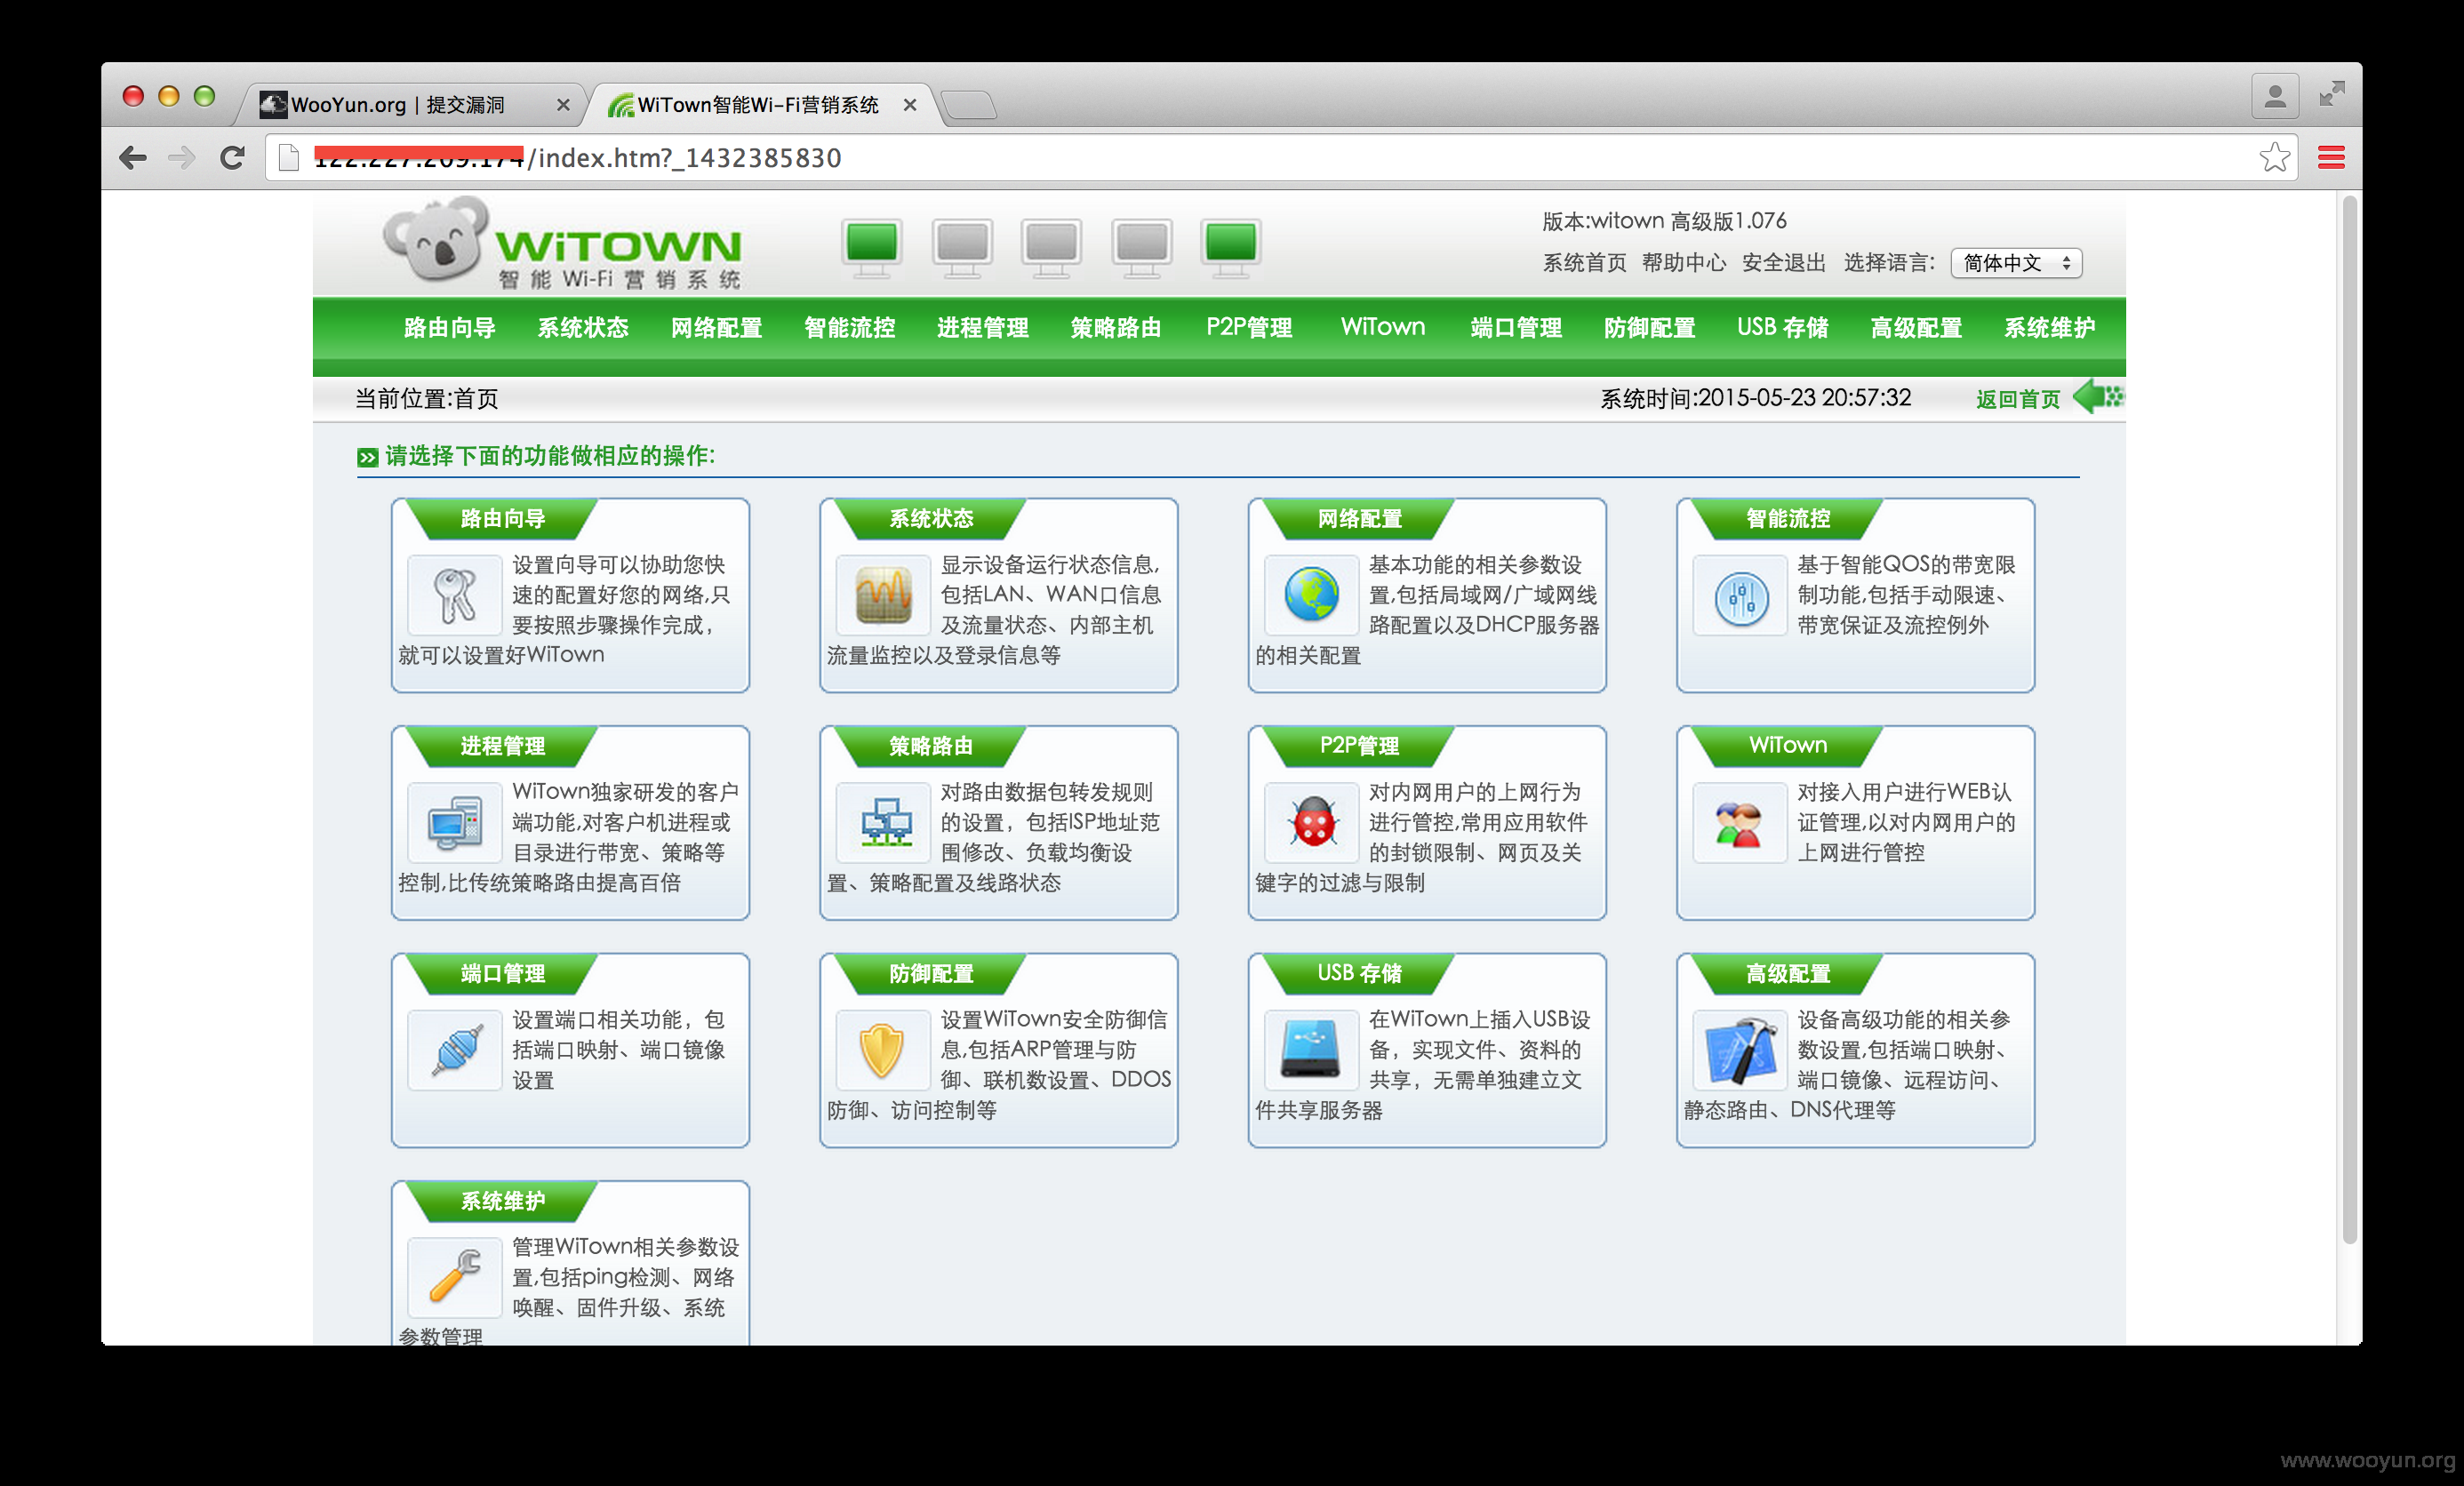Open 系统维护 in the green nav bar
Image resolution: width=2464 pixels, height=1486 pixels.
(x=2049, y=328)
